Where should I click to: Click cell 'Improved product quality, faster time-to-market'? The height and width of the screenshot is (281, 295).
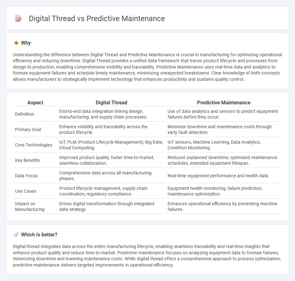pyautogui.click(x=111, y=160)
